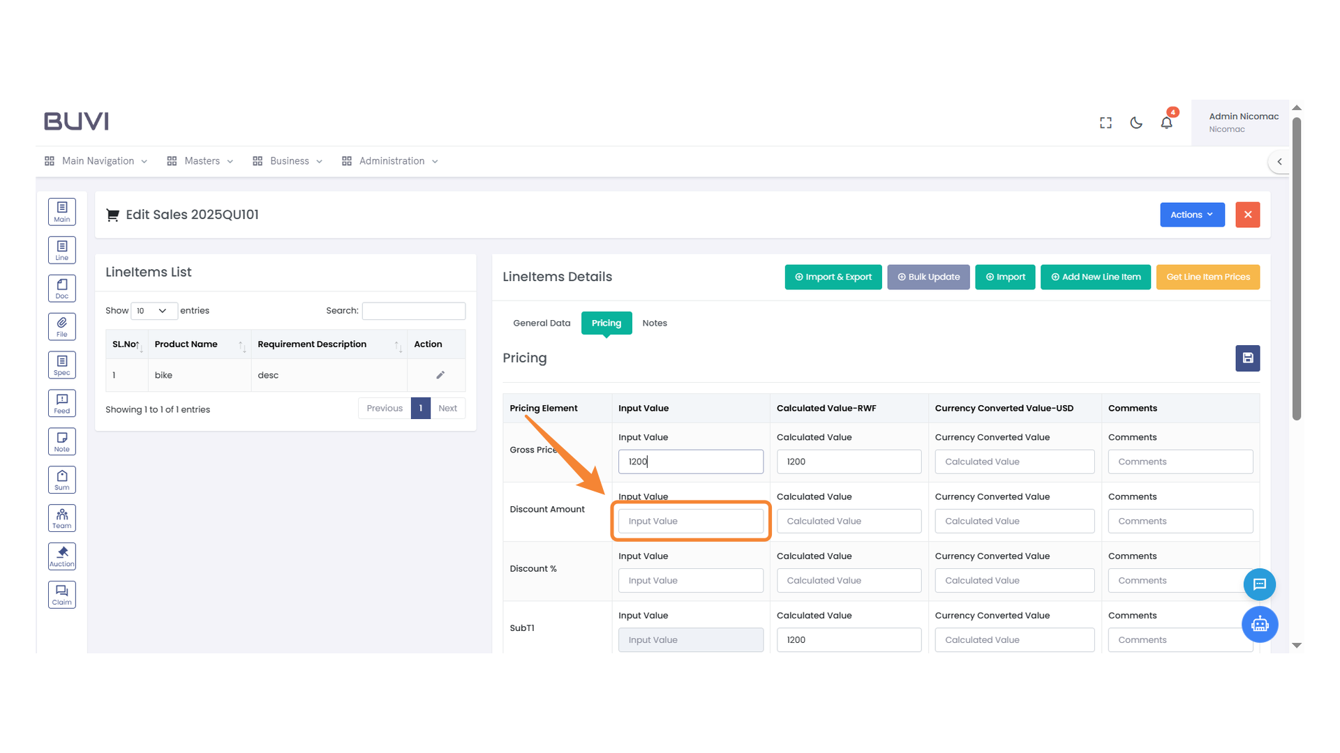Screen dimensions: 1340x753
Task: Open the Doc sidebar panel
Action: pyautogui.click(x=61, y=288)
